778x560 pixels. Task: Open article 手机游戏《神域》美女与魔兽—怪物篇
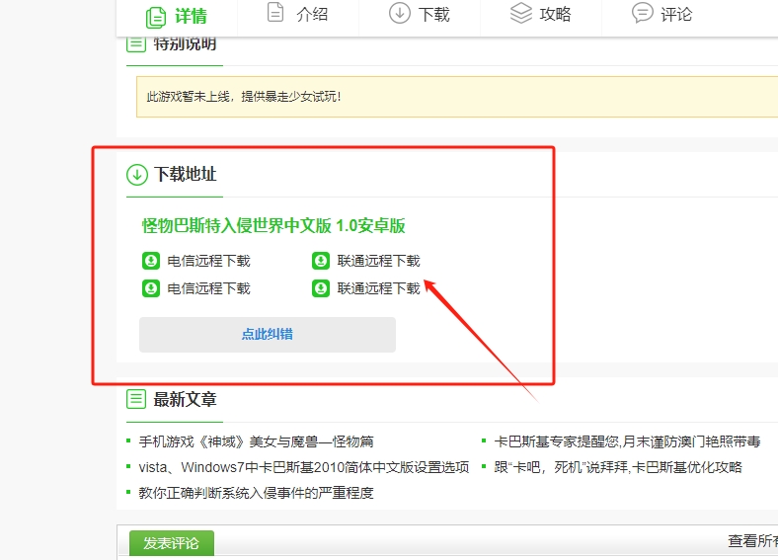pos(256,441)
